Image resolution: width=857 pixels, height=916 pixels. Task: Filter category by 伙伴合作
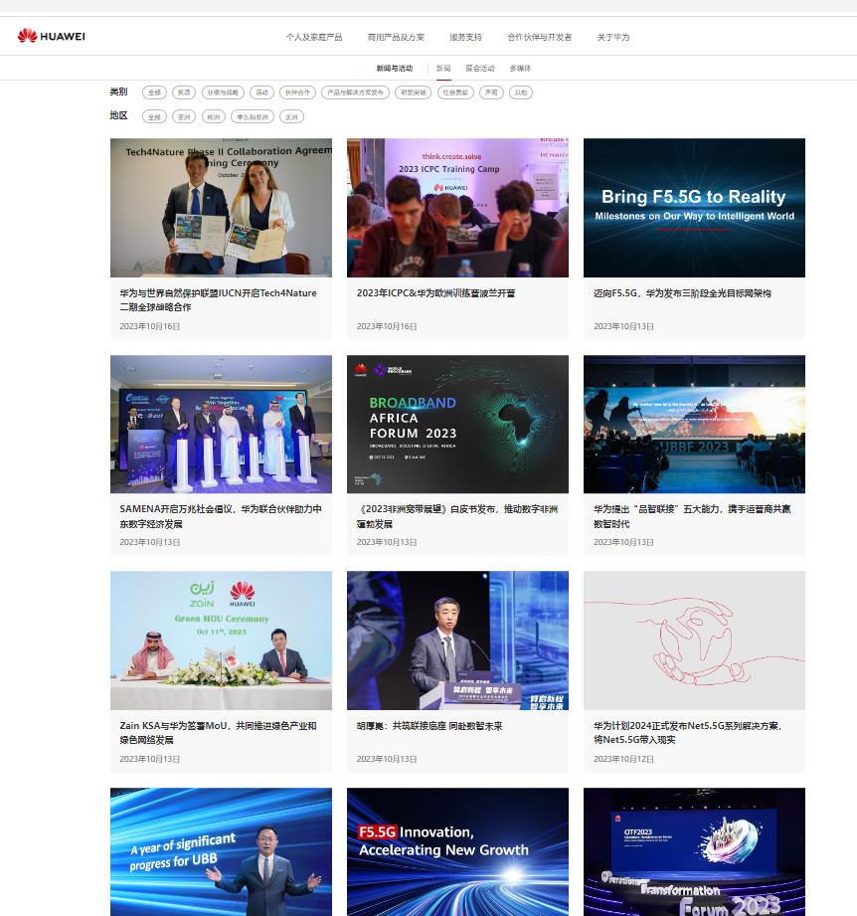pos(297,92)
